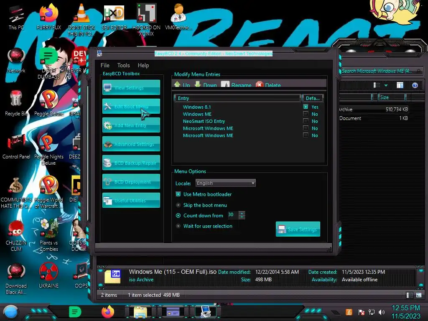Image resolution: width=428 pixels, height=321 pixels.
Task: Switch Explorer to large icons via status bar icon
Action: click(x=419, y=295)
